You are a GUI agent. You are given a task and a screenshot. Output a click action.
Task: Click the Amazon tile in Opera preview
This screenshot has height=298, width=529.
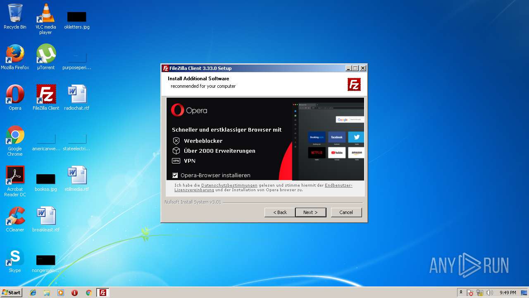point(356,153)
